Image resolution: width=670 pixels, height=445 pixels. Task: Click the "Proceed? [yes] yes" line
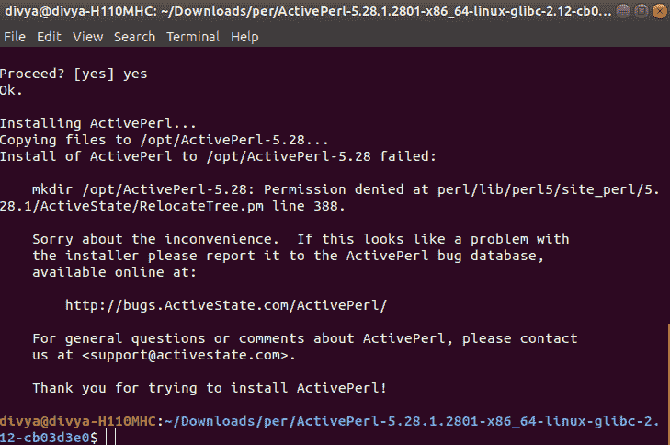tap(74, 74)
